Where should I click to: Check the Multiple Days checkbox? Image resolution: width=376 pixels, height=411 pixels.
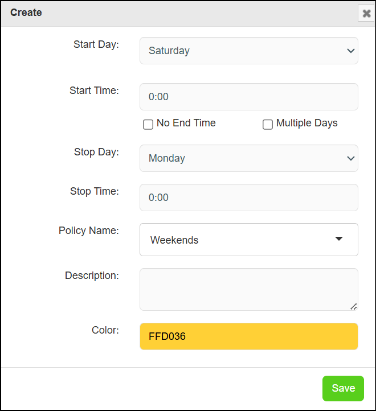[268, 124]
